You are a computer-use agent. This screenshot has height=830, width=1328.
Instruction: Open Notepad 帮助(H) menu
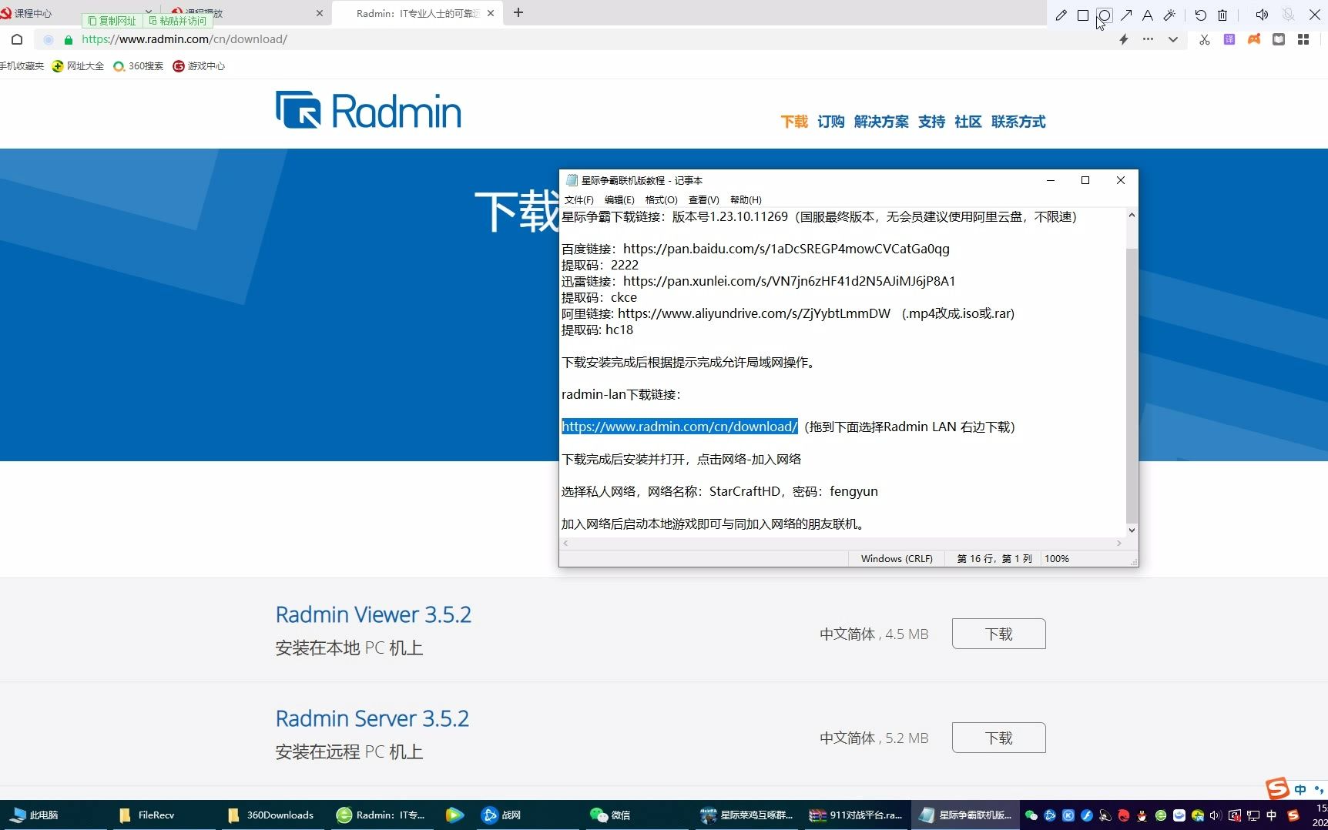[746, 200]
